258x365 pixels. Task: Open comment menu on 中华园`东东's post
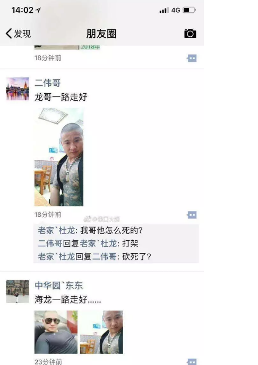click(x=192, y=362)
